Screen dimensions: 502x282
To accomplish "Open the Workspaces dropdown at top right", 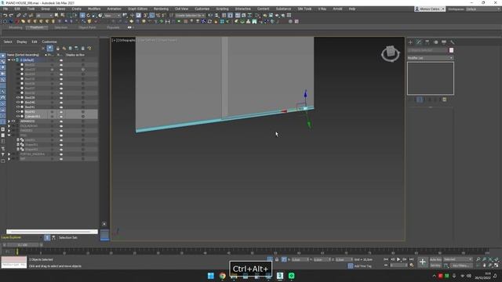I will (x=483, y=9).
